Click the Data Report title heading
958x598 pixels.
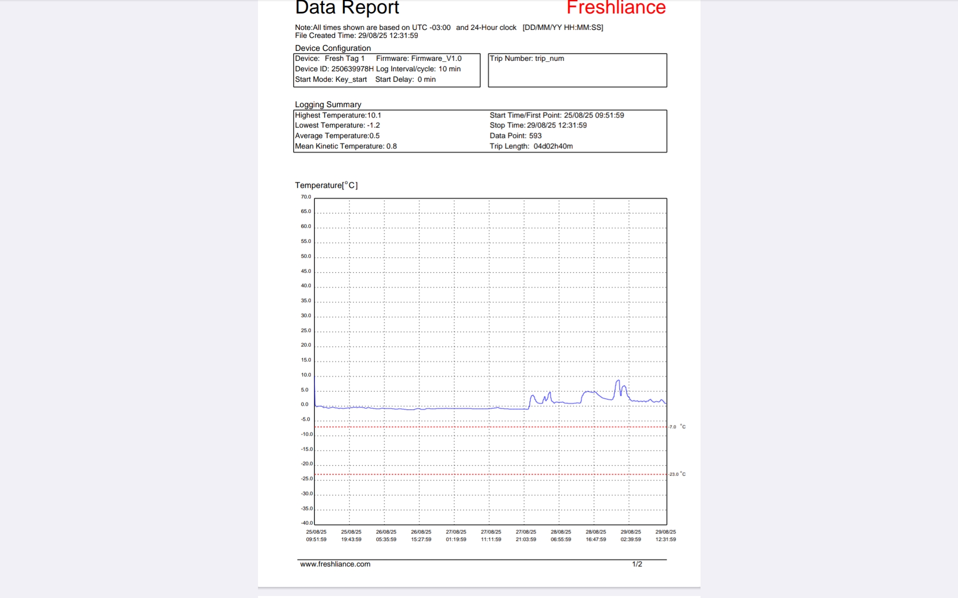coord(347,7)
